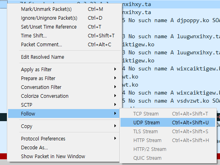This screenshot has height=165, width=220.
Task: Select Show Packet in New Window
Action: pos(64,156)
